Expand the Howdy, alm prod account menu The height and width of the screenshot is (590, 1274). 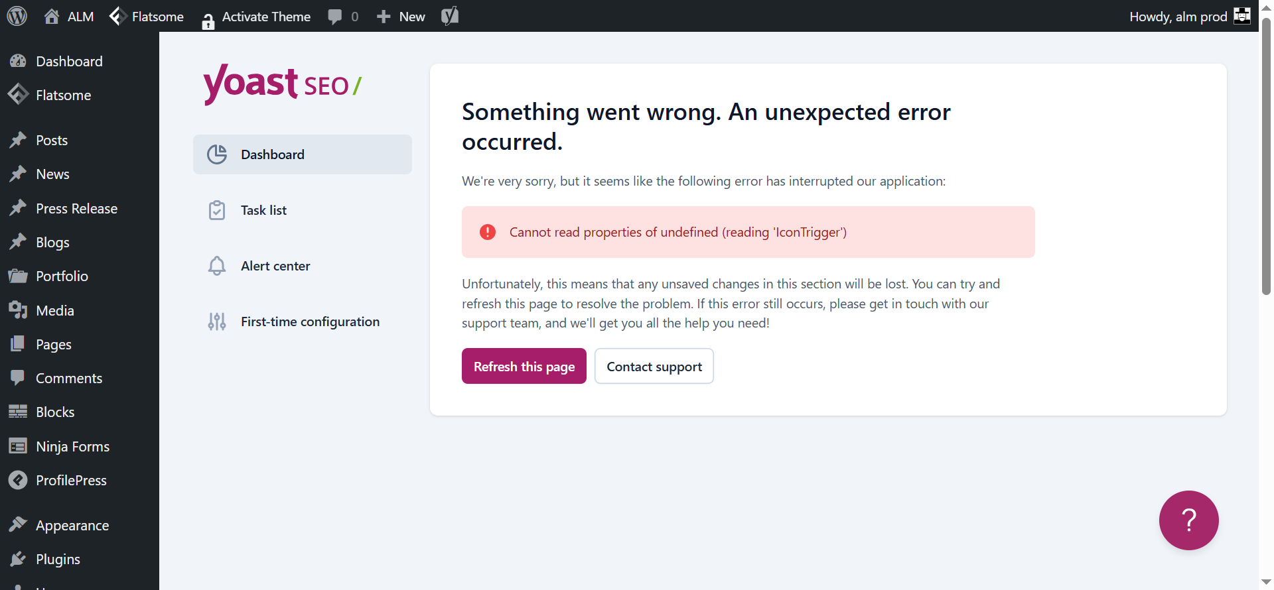coord(1178,17)
